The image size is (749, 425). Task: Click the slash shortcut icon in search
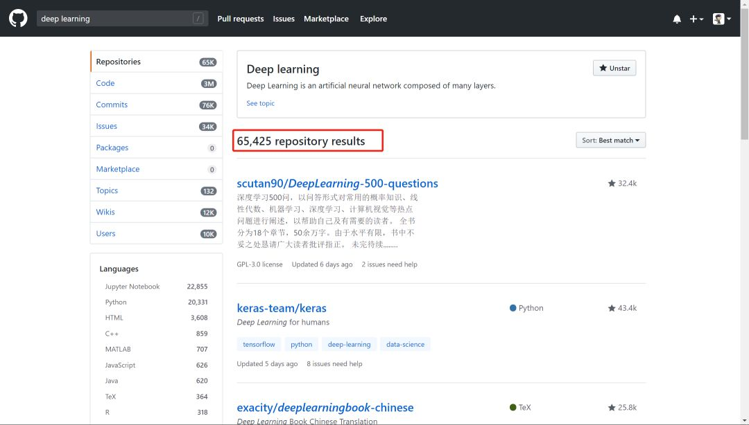pyautogui.click(x=198, y=19)
